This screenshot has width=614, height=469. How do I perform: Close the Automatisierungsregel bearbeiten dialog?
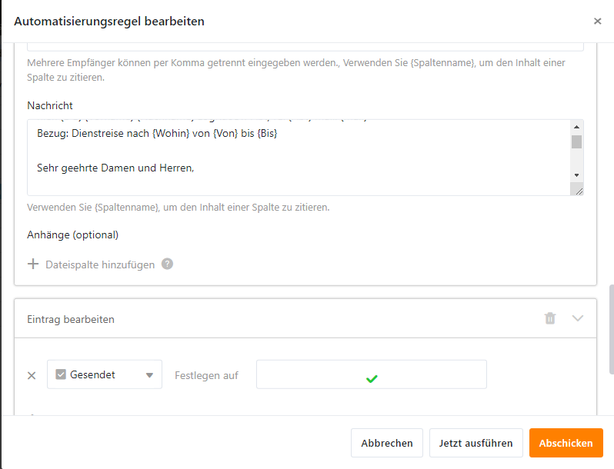tap(597, 21)
